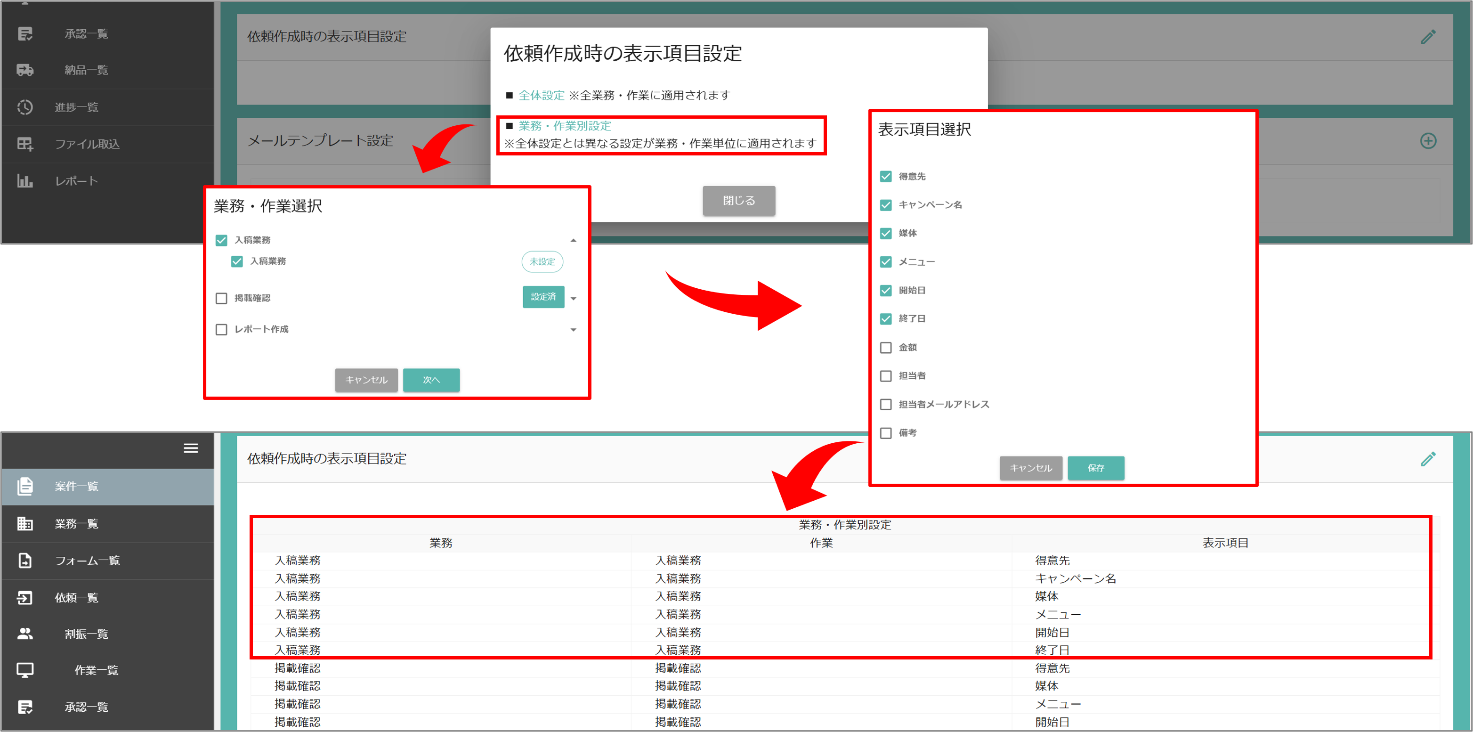The width and height of the screenshot is (1473, 732).
Task: Click the 設定済 status button
Action: click(543, 297)
